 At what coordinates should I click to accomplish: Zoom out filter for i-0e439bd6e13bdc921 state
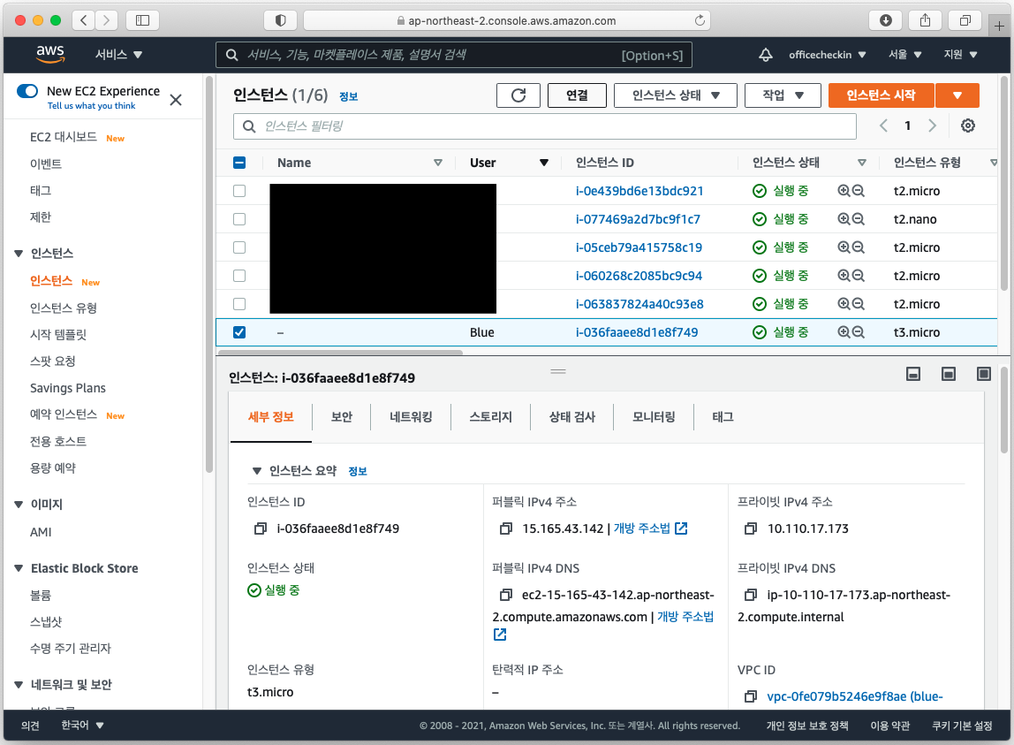[859, 191]
